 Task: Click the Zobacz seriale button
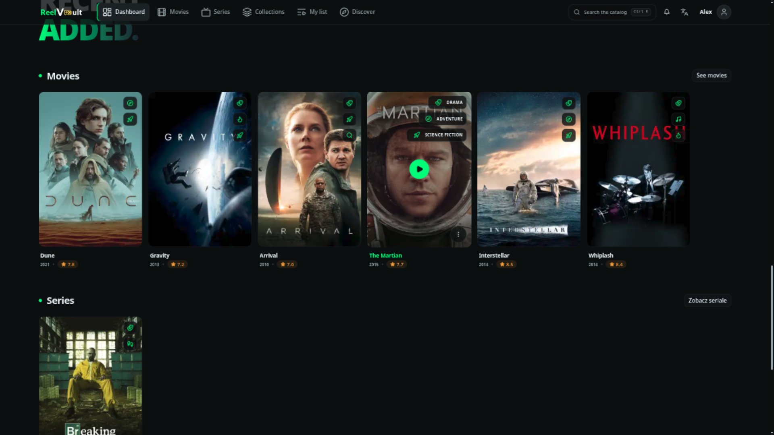click(x=707, y=300)
